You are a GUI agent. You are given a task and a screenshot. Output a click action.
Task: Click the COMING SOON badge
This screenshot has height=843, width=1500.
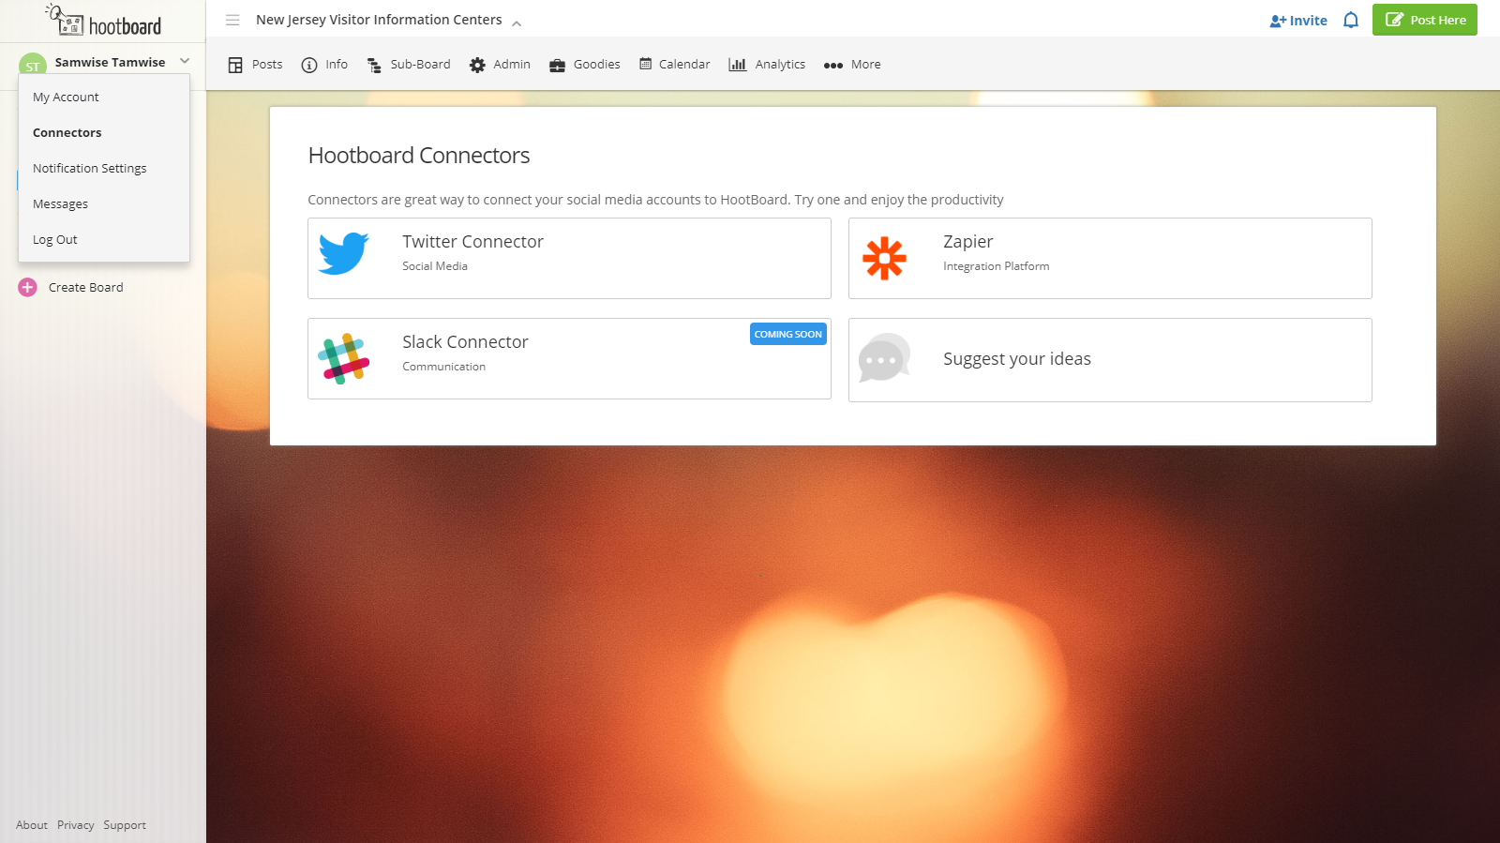coord(788,334)
